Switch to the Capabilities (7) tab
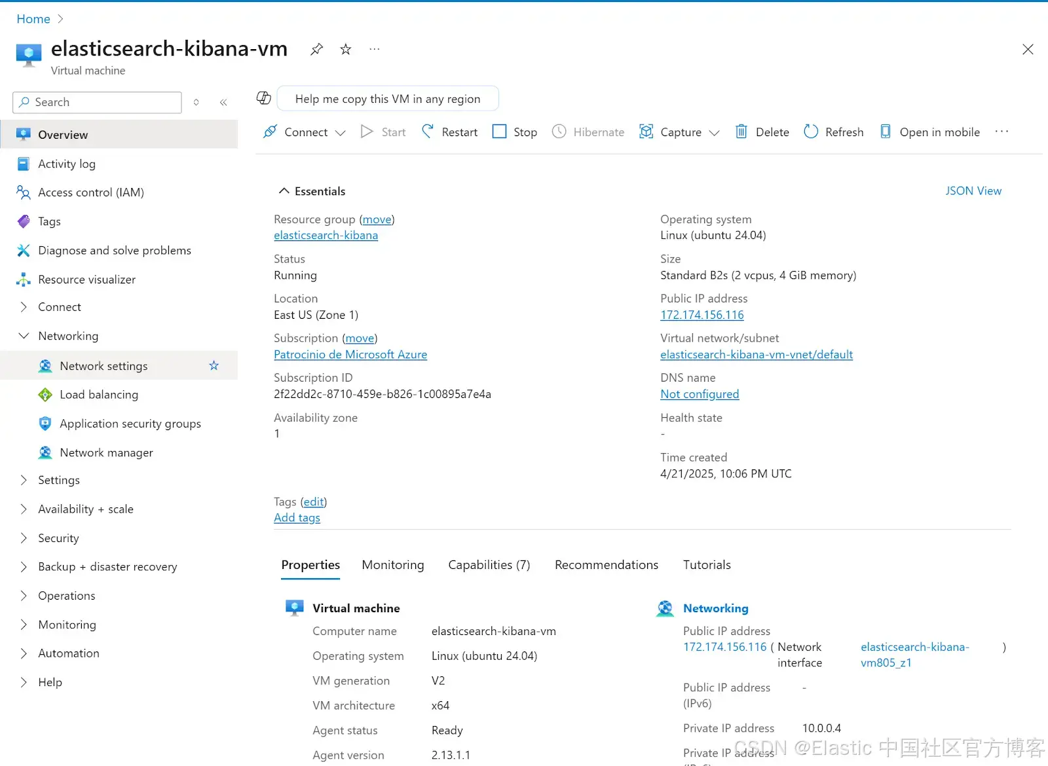Screen dimensions: 1048x766 pyautogui.click(x=489, y=565)
